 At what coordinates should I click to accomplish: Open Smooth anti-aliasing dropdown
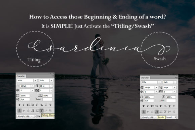(171, 117)
